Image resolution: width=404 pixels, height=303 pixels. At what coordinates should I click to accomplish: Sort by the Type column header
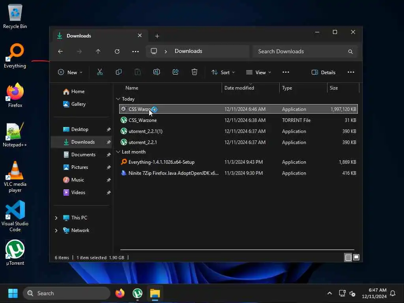tap(287, 88)
